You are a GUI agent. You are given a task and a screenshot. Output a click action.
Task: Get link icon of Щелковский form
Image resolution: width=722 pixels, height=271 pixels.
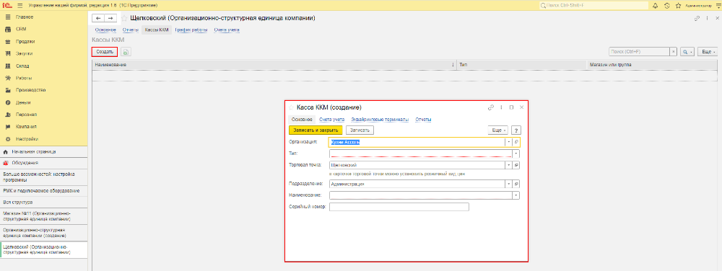[697, 18]
